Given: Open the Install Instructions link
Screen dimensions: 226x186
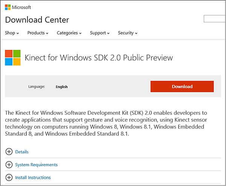Looking at the screenshot, I should [33, 177].
